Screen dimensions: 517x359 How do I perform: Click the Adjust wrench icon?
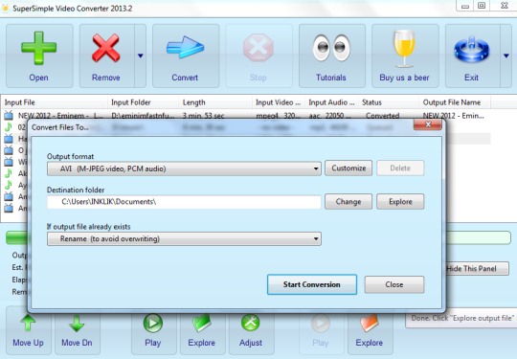point(251,323)
